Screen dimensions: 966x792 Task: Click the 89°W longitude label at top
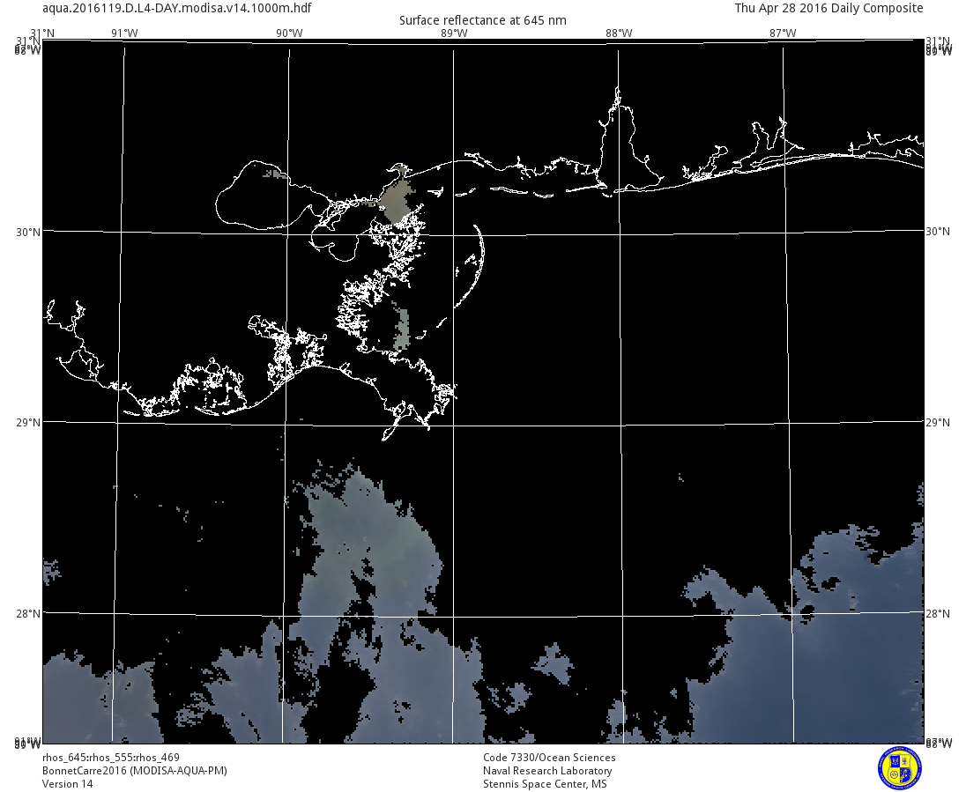tap(454, 33)
